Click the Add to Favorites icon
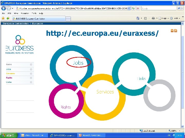Image resolution: width=185 pixels, height=138 pixels. click(x=8, y=18)
